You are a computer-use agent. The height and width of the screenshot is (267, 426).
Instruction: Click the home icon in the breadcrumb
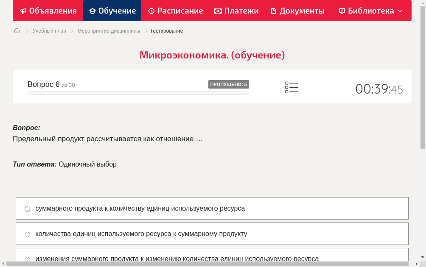[17, 31]
